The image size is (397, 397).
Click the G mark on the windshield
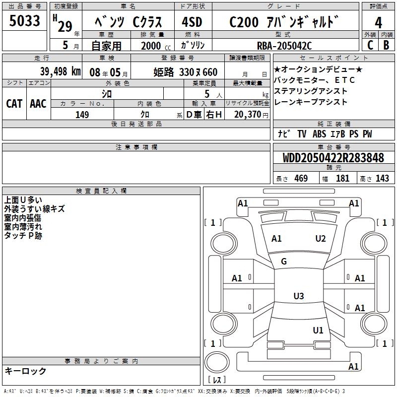284,261
